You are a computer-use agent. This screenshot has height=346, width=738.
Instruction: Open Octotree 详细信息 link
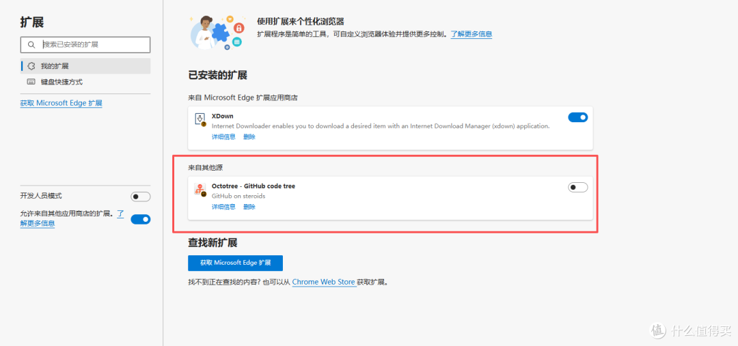[223, 207]
